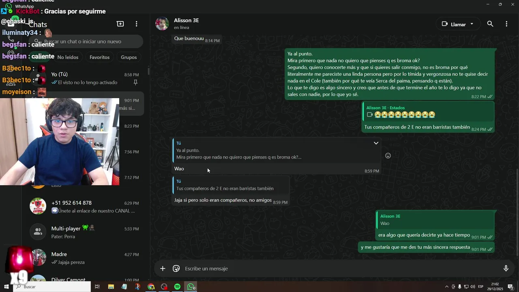
Task: Click the microphone tray icon
Action: (x=459, y=287)
